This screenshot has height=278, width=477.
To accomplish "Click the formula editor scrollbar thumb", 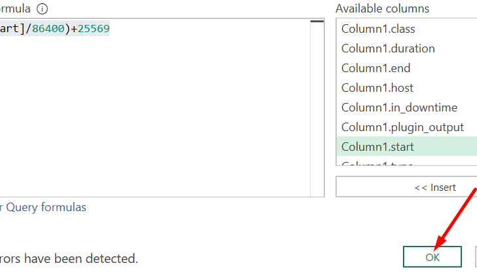I will click(317, 22).
